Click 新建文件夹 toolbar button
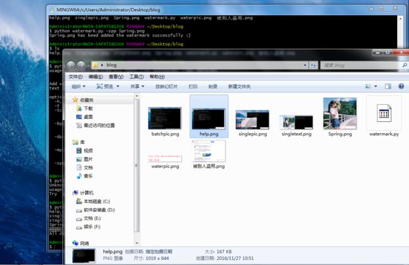 click(x=239, y=87)
